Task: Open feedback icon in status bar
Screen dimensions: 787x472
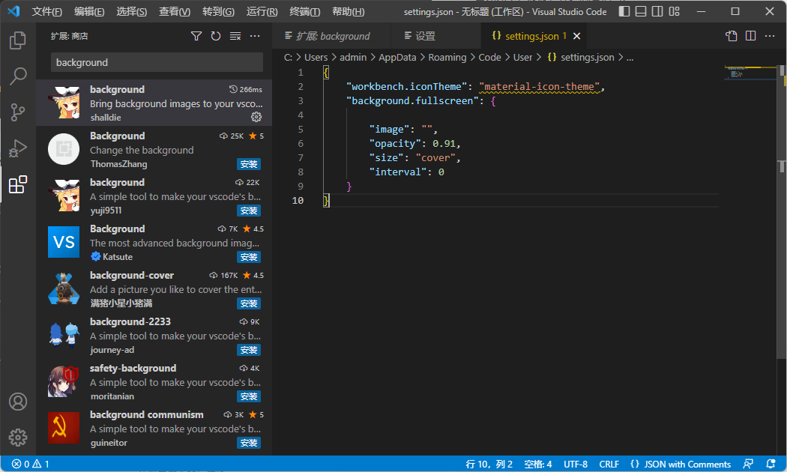Action: (x=748, y=464)
